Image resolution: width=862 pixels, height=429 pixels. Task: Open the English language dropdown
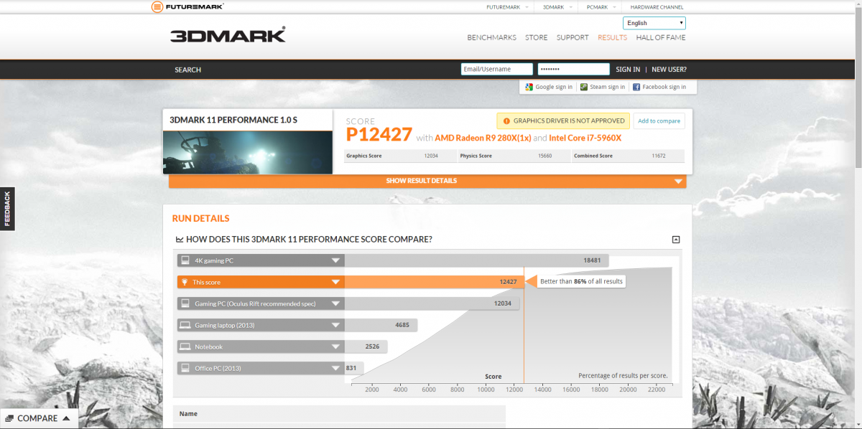654,23
